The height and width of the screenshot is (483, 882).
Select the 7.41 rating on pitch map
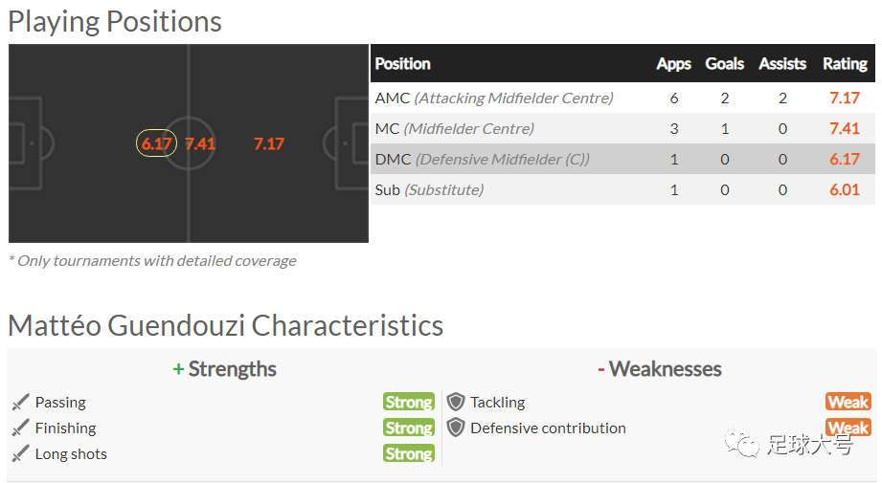200,143
